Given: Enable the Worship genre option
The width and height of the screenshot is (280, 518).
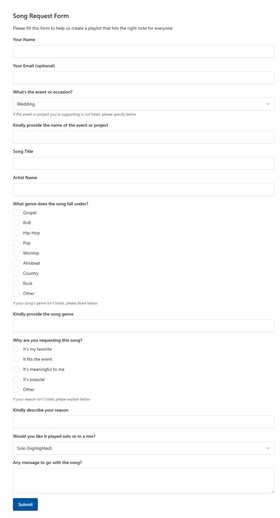Looking at the screenshot, I should tap(16, 253).
